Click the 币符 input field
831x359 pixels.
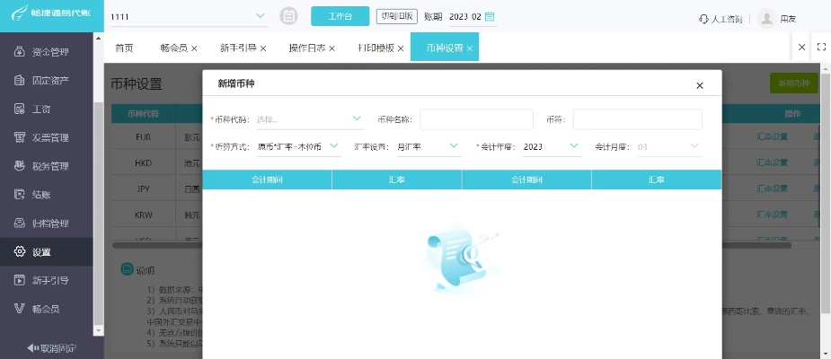point(637,119)
